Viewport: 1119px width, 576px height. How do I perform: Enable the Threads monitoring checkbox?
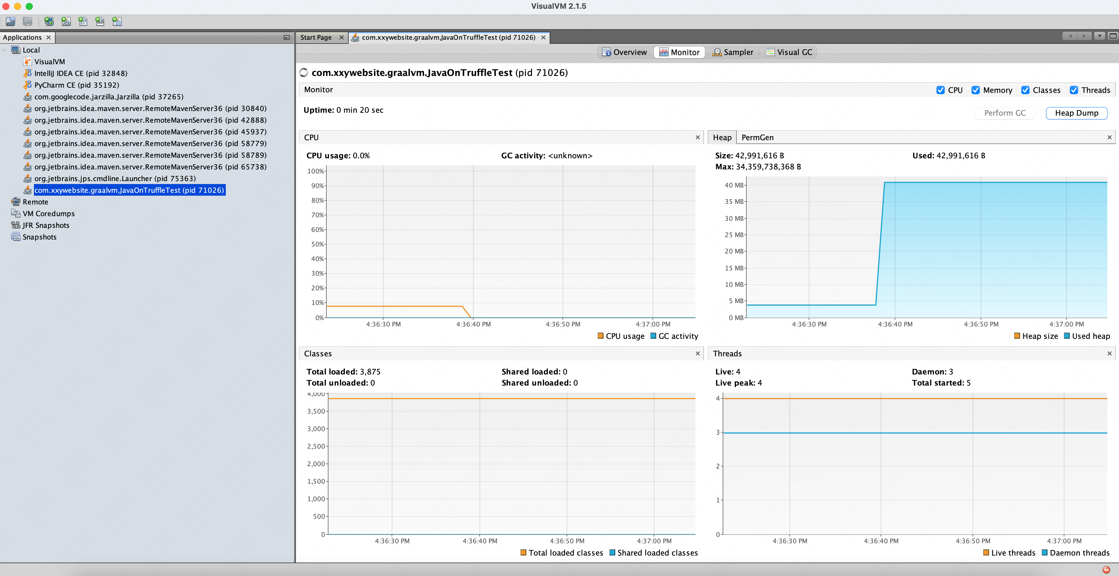1075,90
